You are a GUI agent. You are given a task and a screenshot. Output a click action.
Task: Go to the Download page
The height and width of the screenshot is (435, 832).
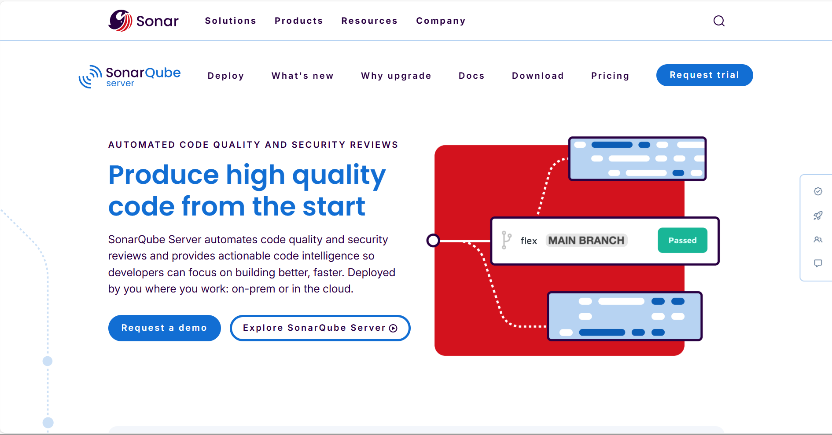point(537,76)
